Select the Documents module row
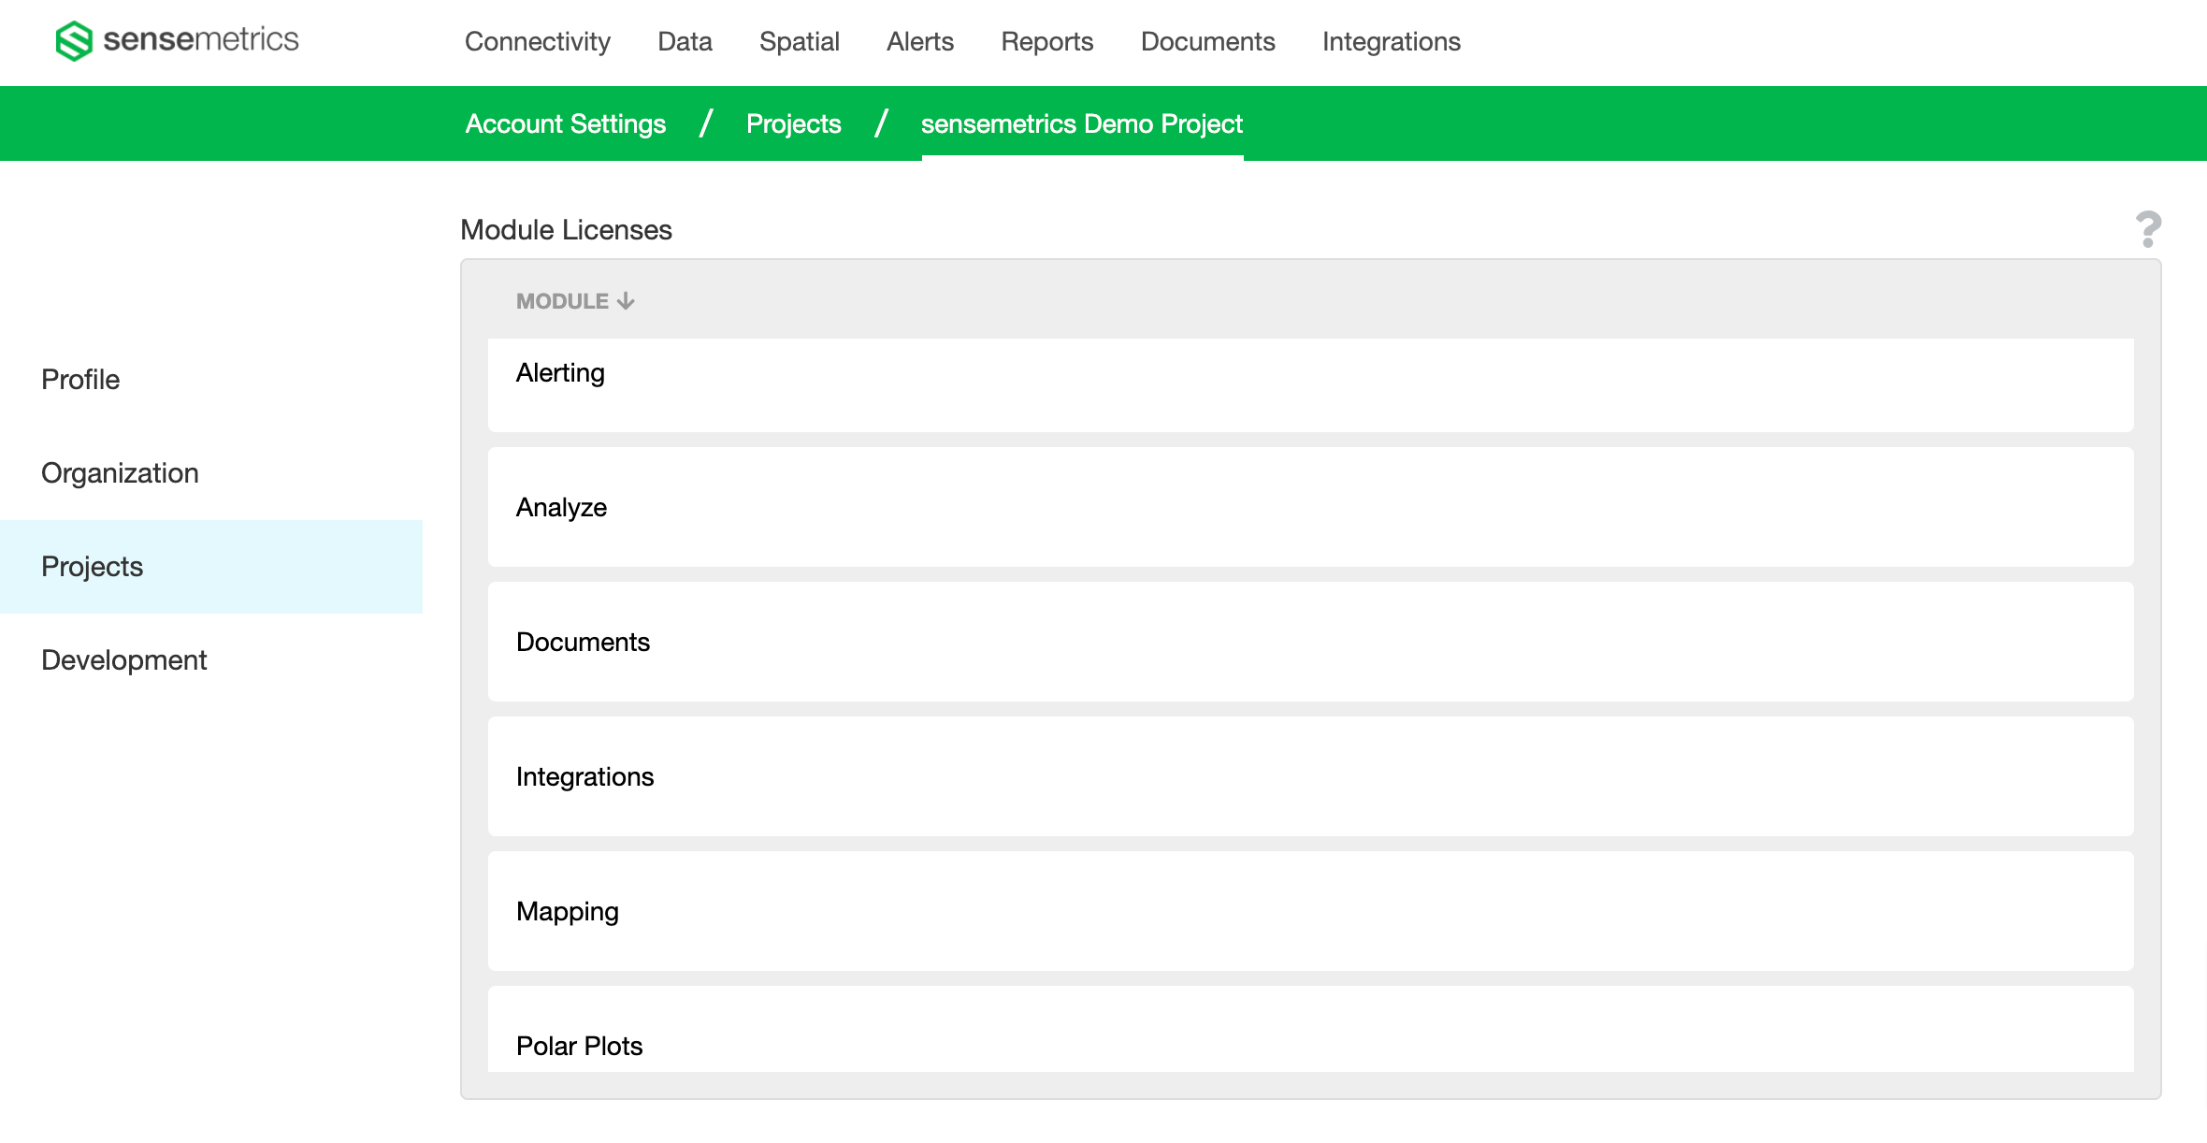Viewport: 2207px width, 1143px height. tap(1311, 642)
